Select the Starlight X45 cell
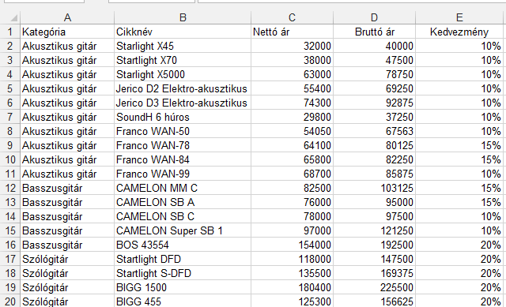Image resolution: width=506 pixels, height=307 pixels. [183, 46]
